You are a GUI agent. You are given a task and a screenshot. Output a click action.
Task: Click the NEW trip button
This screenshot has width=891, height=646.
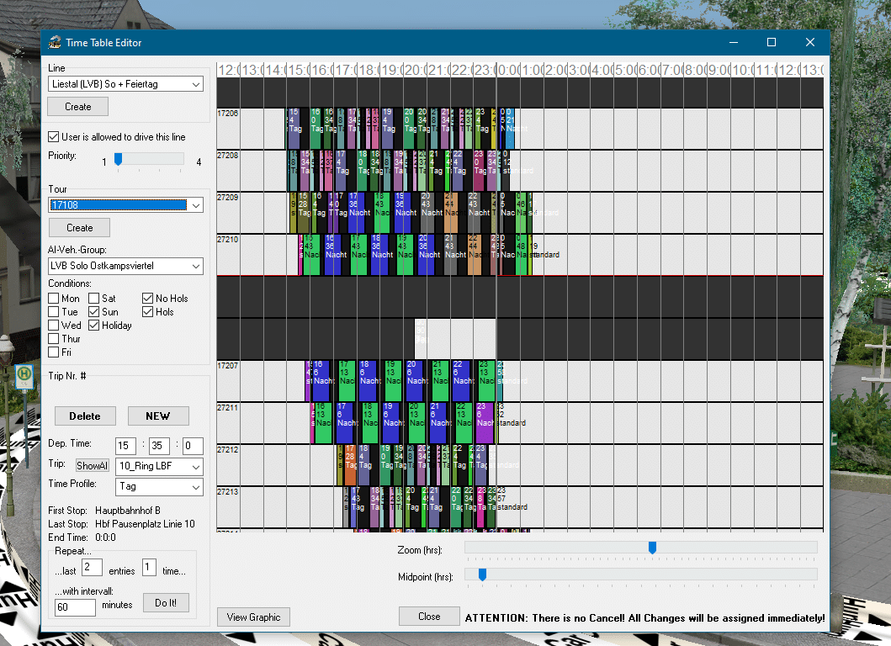(158, 416)
